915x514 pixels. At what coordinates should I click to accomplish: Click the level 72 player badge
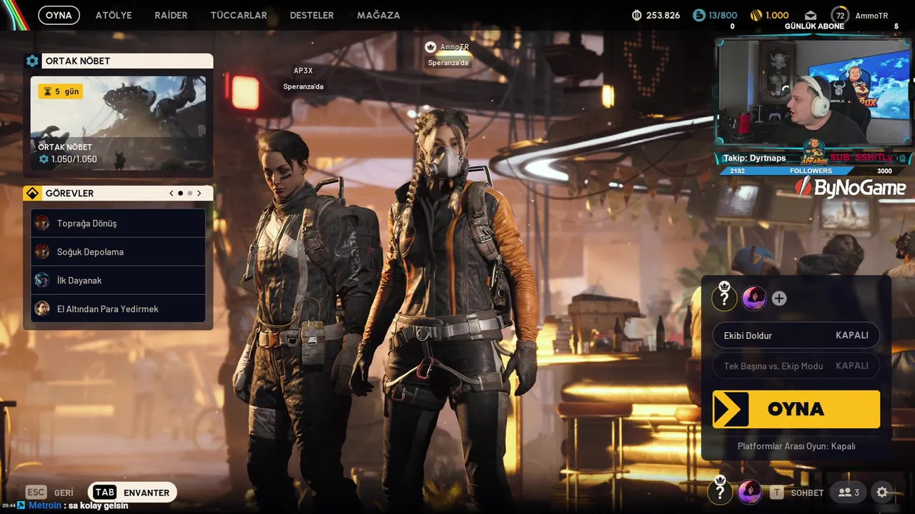(x=840, y=15)
